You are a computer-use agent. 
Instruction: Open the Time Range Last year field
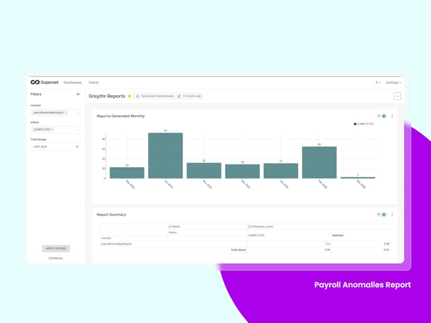[56, 147]
